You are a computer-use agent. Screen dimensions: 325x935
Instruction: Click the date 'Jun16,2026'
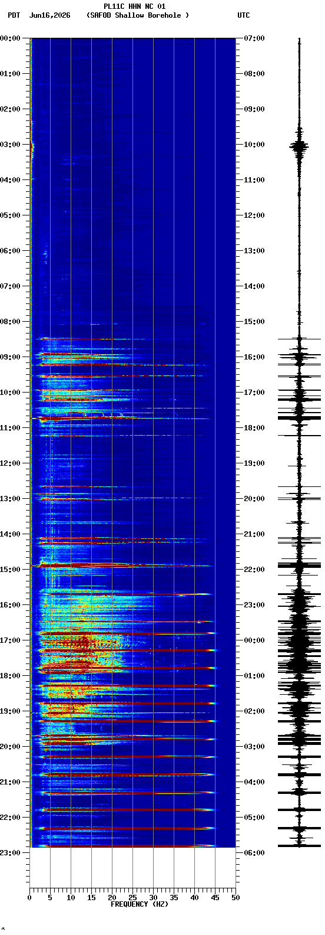(49, 15)
